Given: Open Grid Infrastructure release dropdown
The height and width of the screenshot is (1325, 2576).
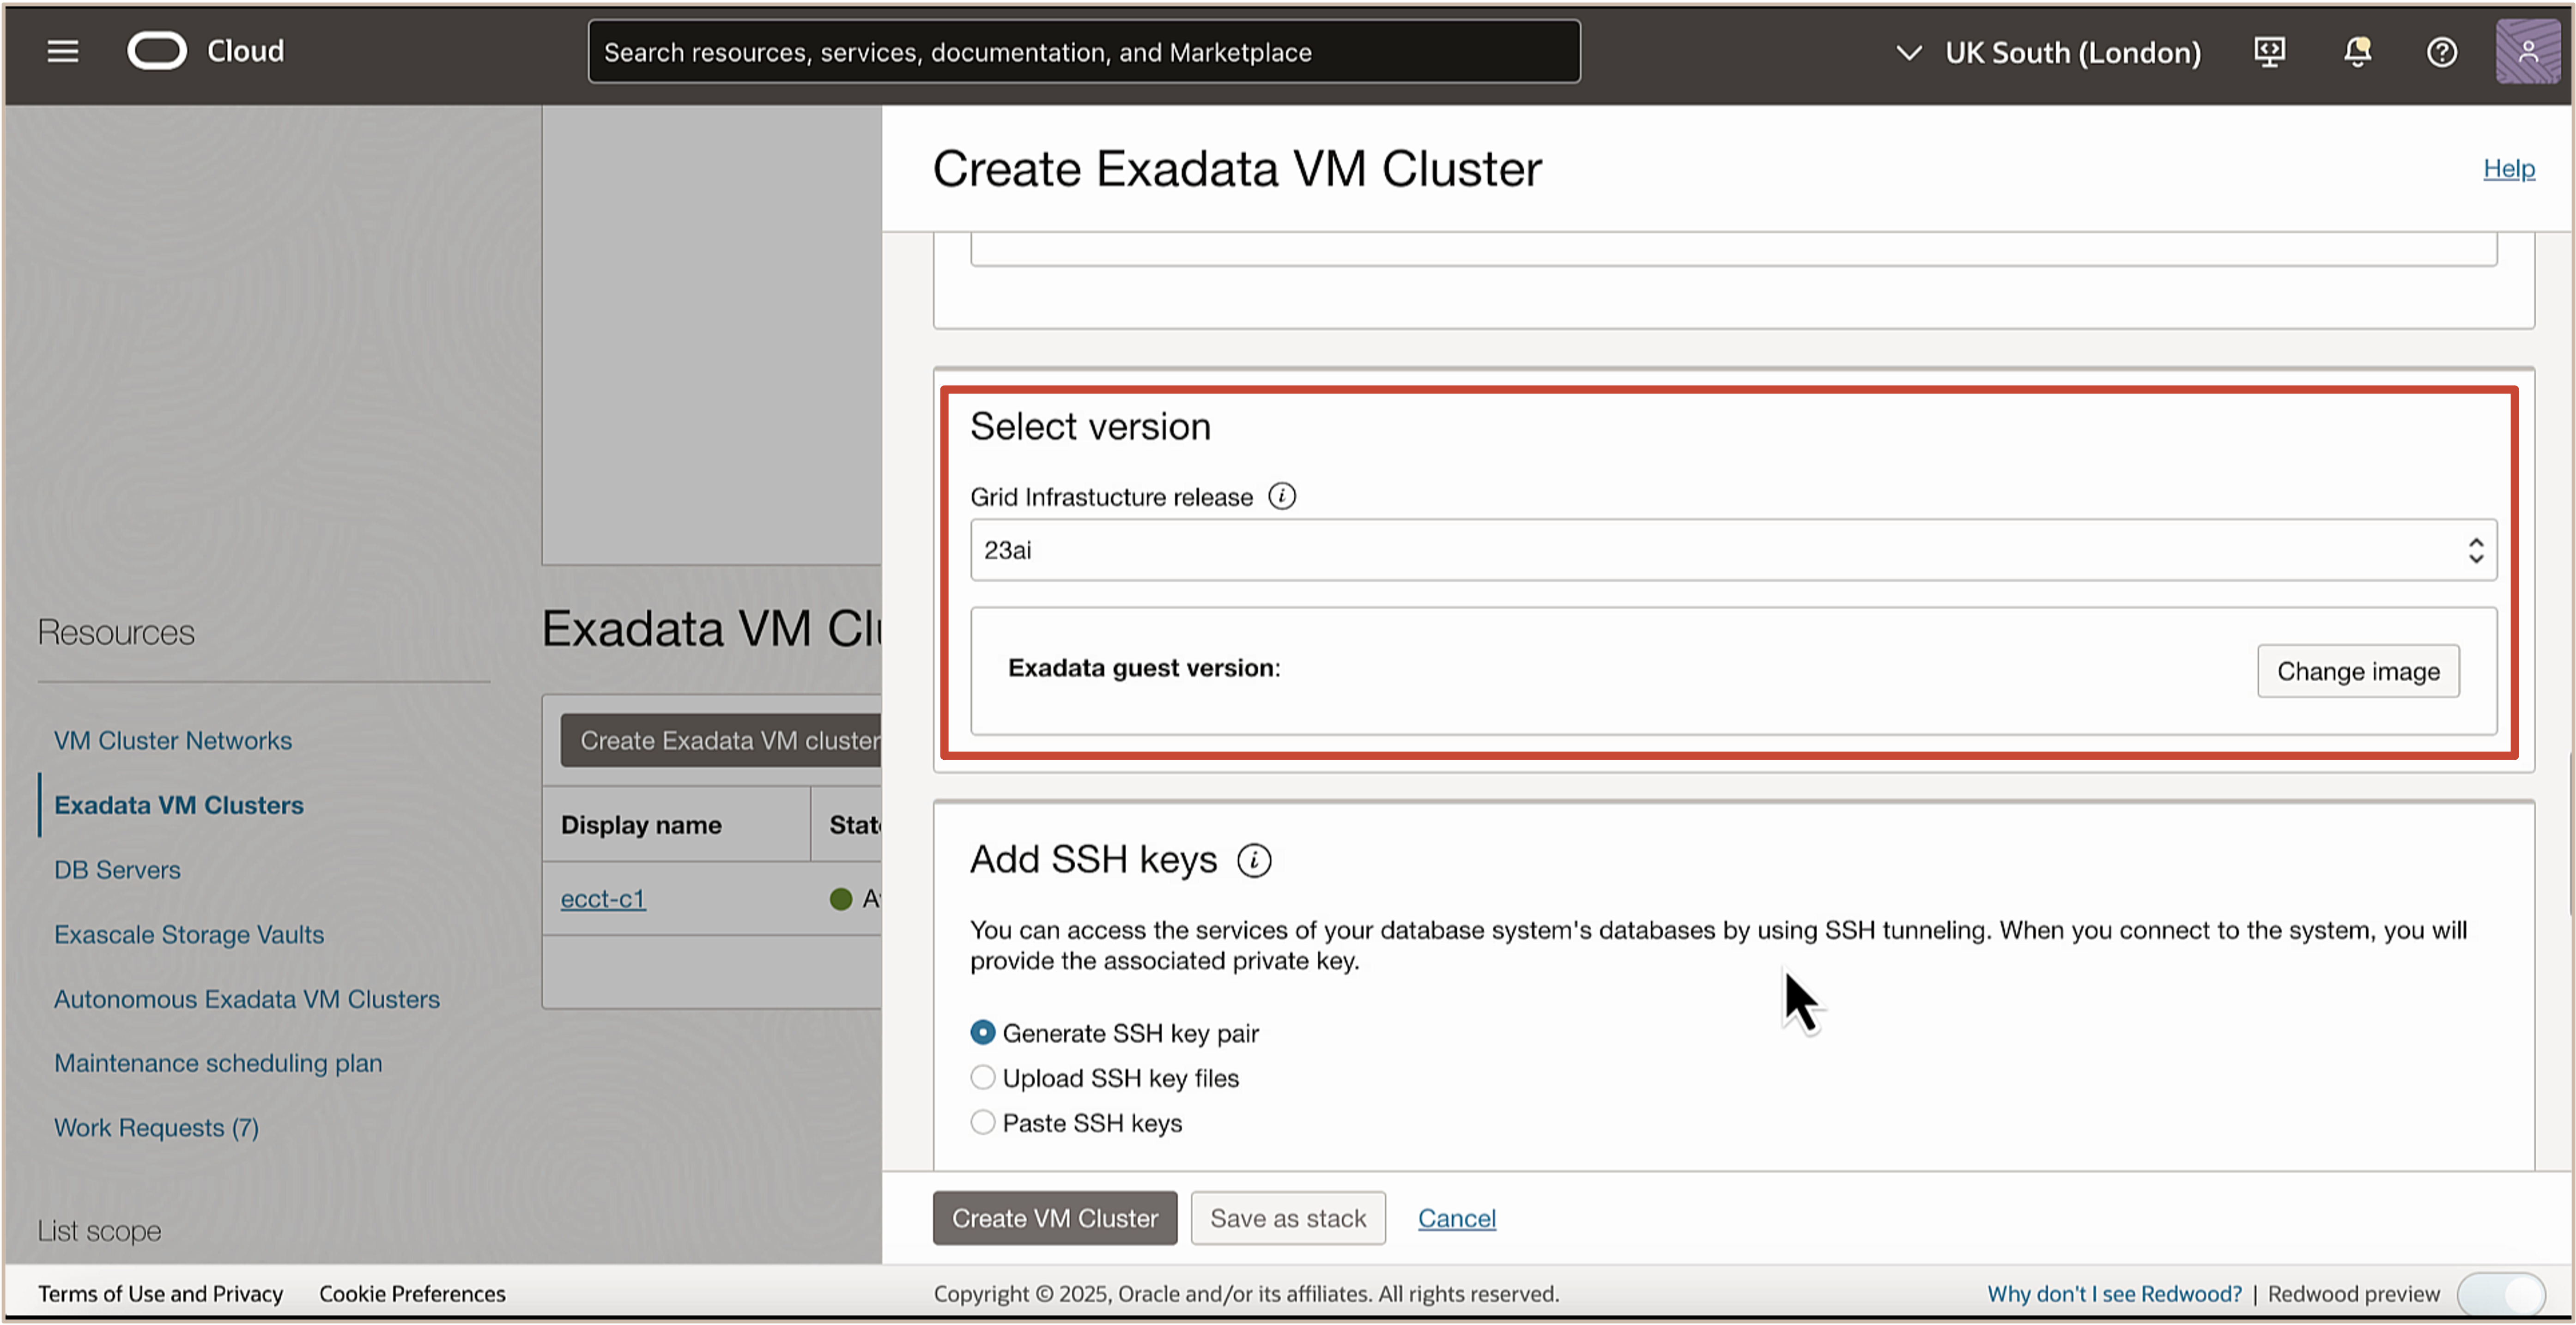Looking at the screenshot, I should pos(1732,550).
